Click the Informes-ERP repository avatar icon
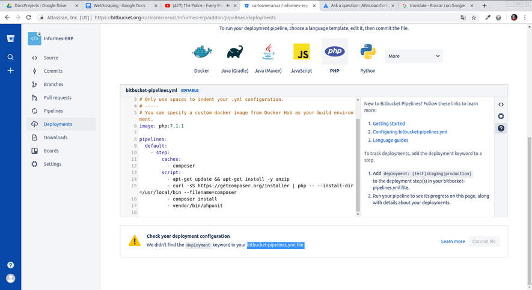Viewport: 532px width, 290px height. (34, 38)
